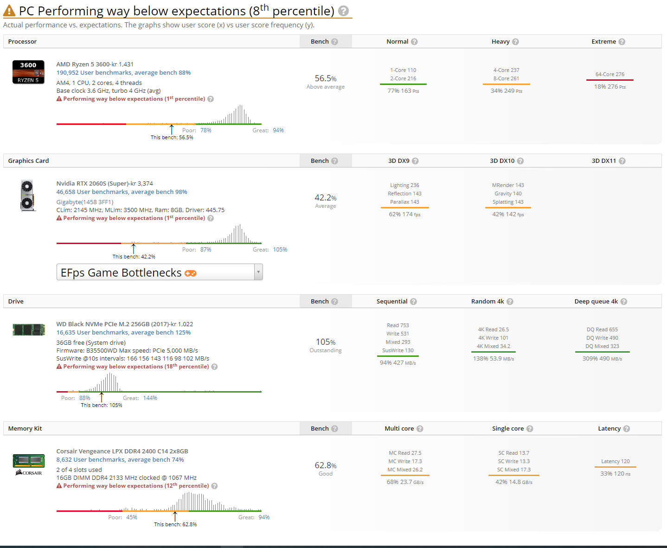The image size is (667, 548).
Task: Open the 16,635 User benchmarks link
Action: [123, 333]
